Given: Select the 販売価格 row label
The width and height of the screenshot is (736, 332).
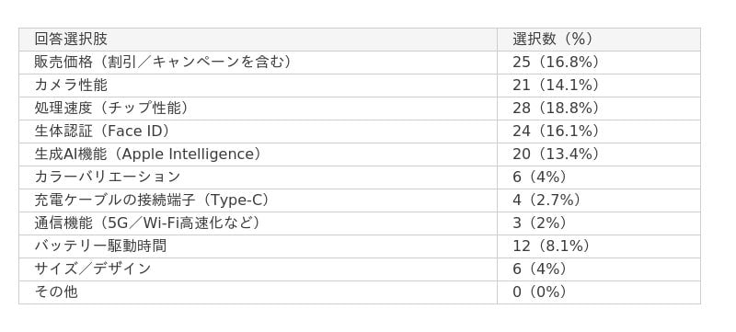Looking at the screenshot, I should click(258, 63).
